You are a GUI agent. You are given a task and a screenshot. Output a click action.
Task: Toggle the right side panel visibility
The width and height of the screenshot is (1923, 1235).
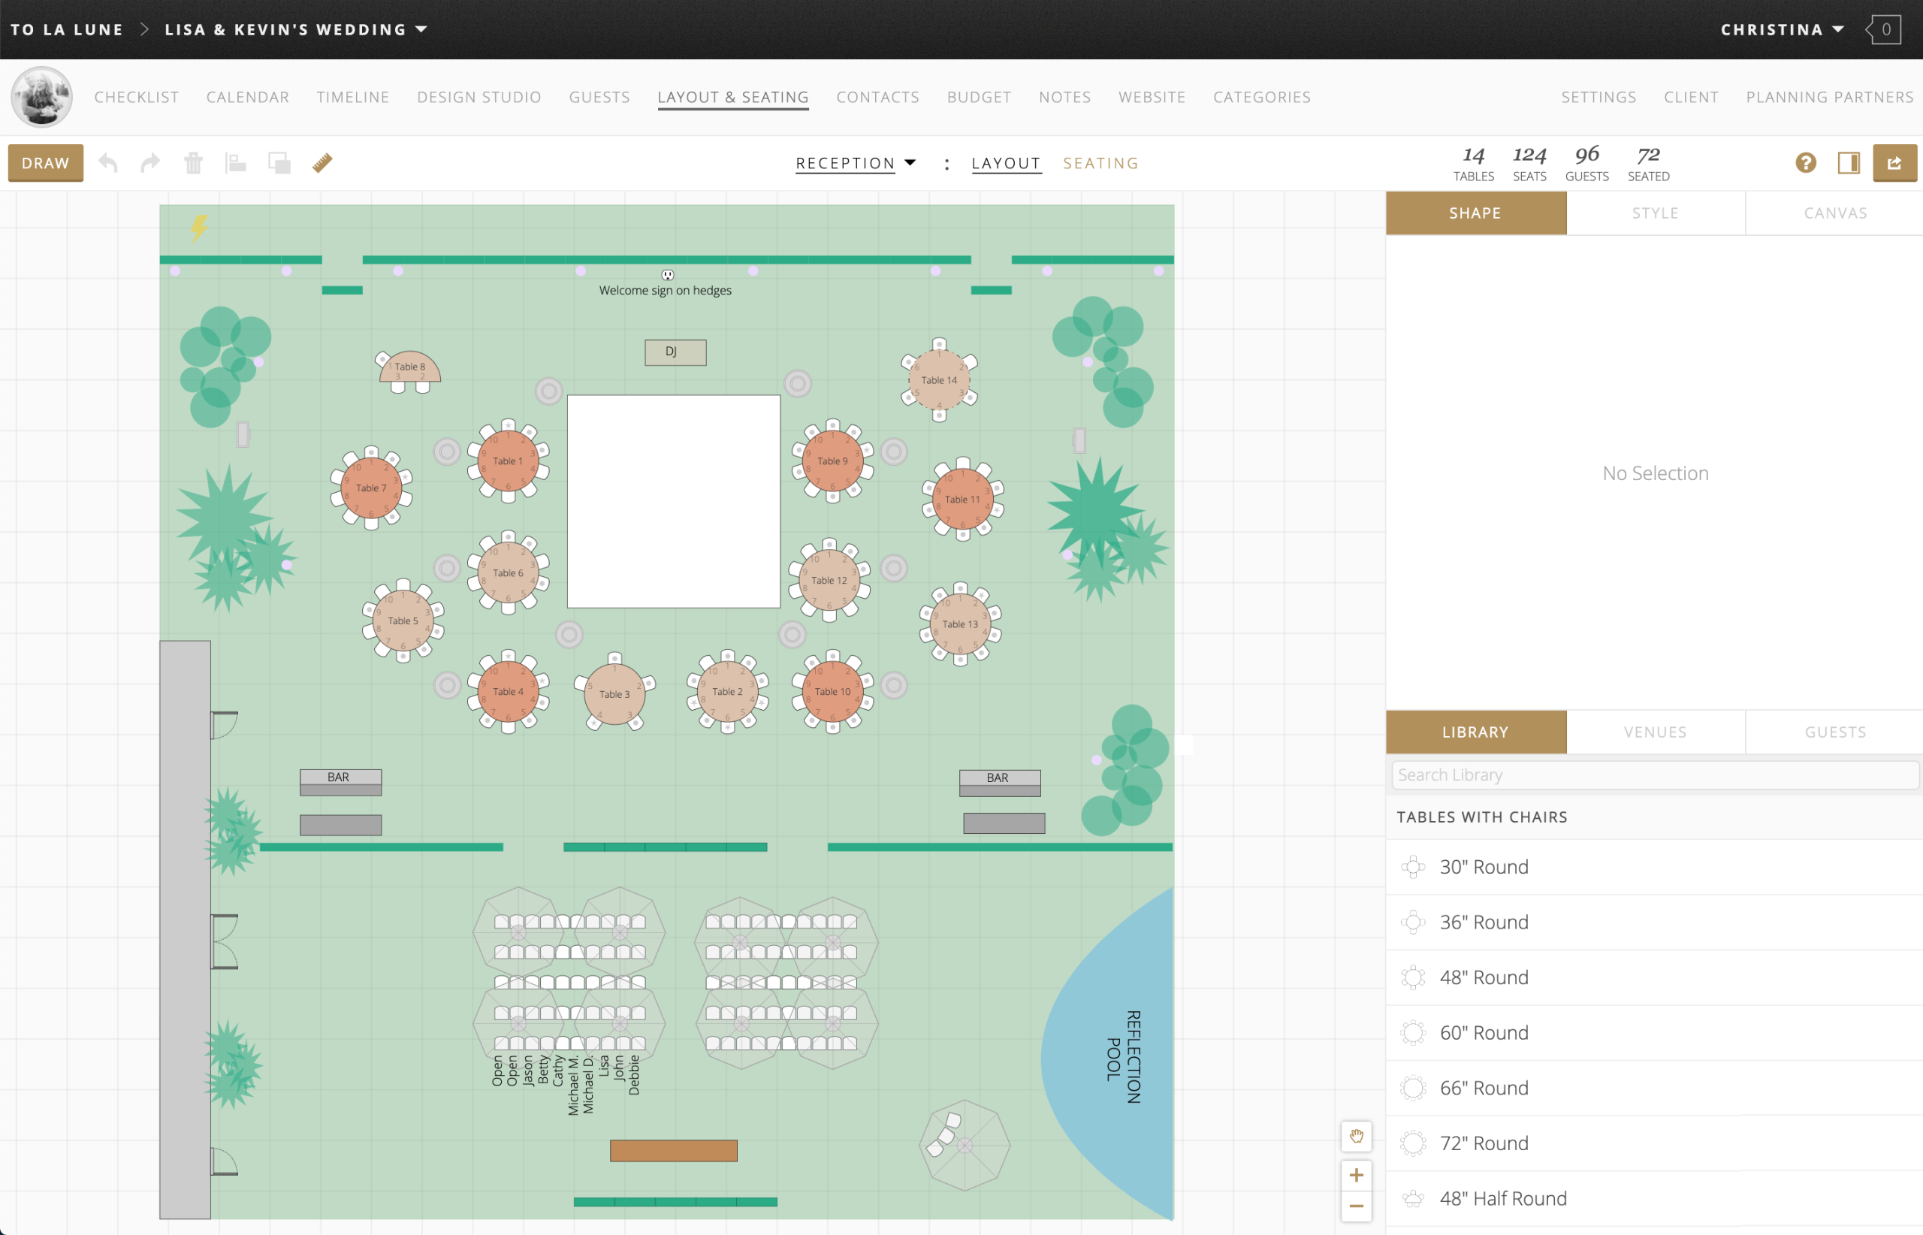coord(1849,162)
